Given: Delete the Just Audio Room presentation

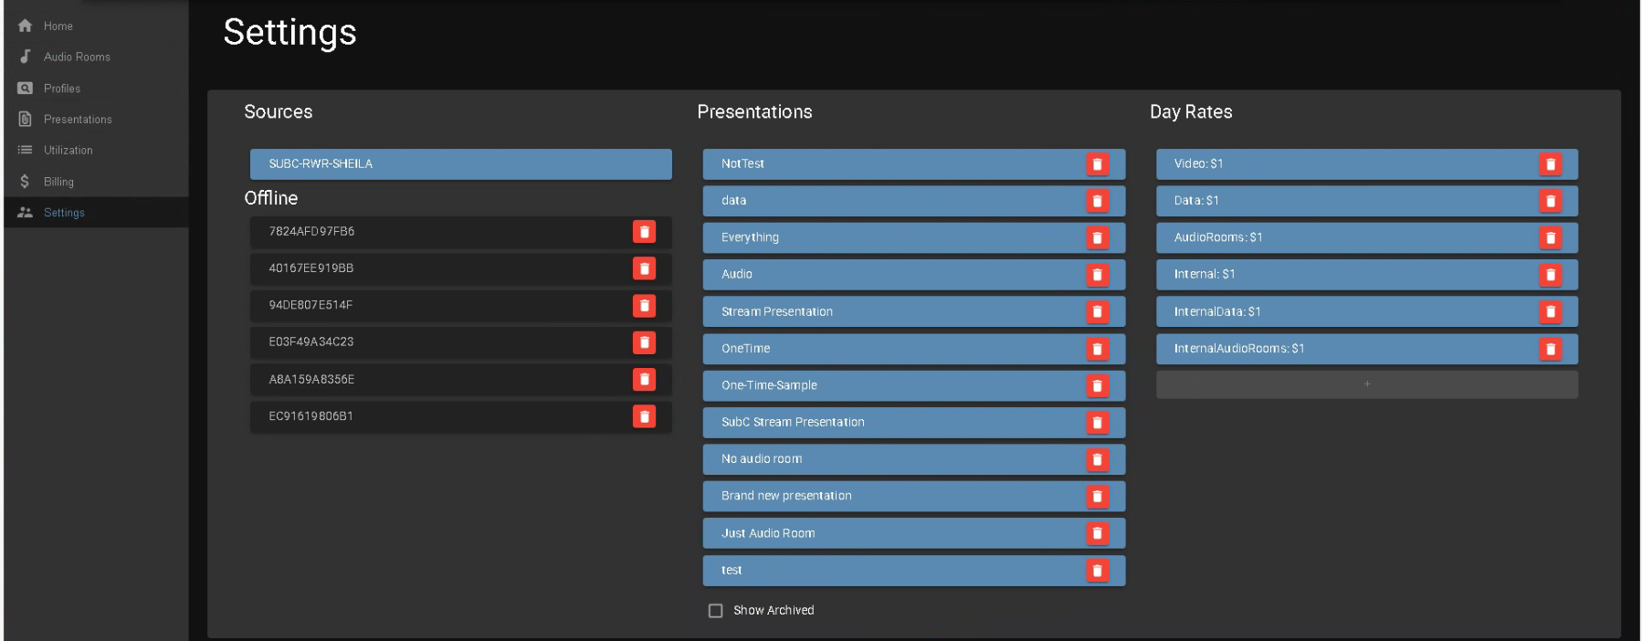Looking at the screenshot, I should point(1097,533).
